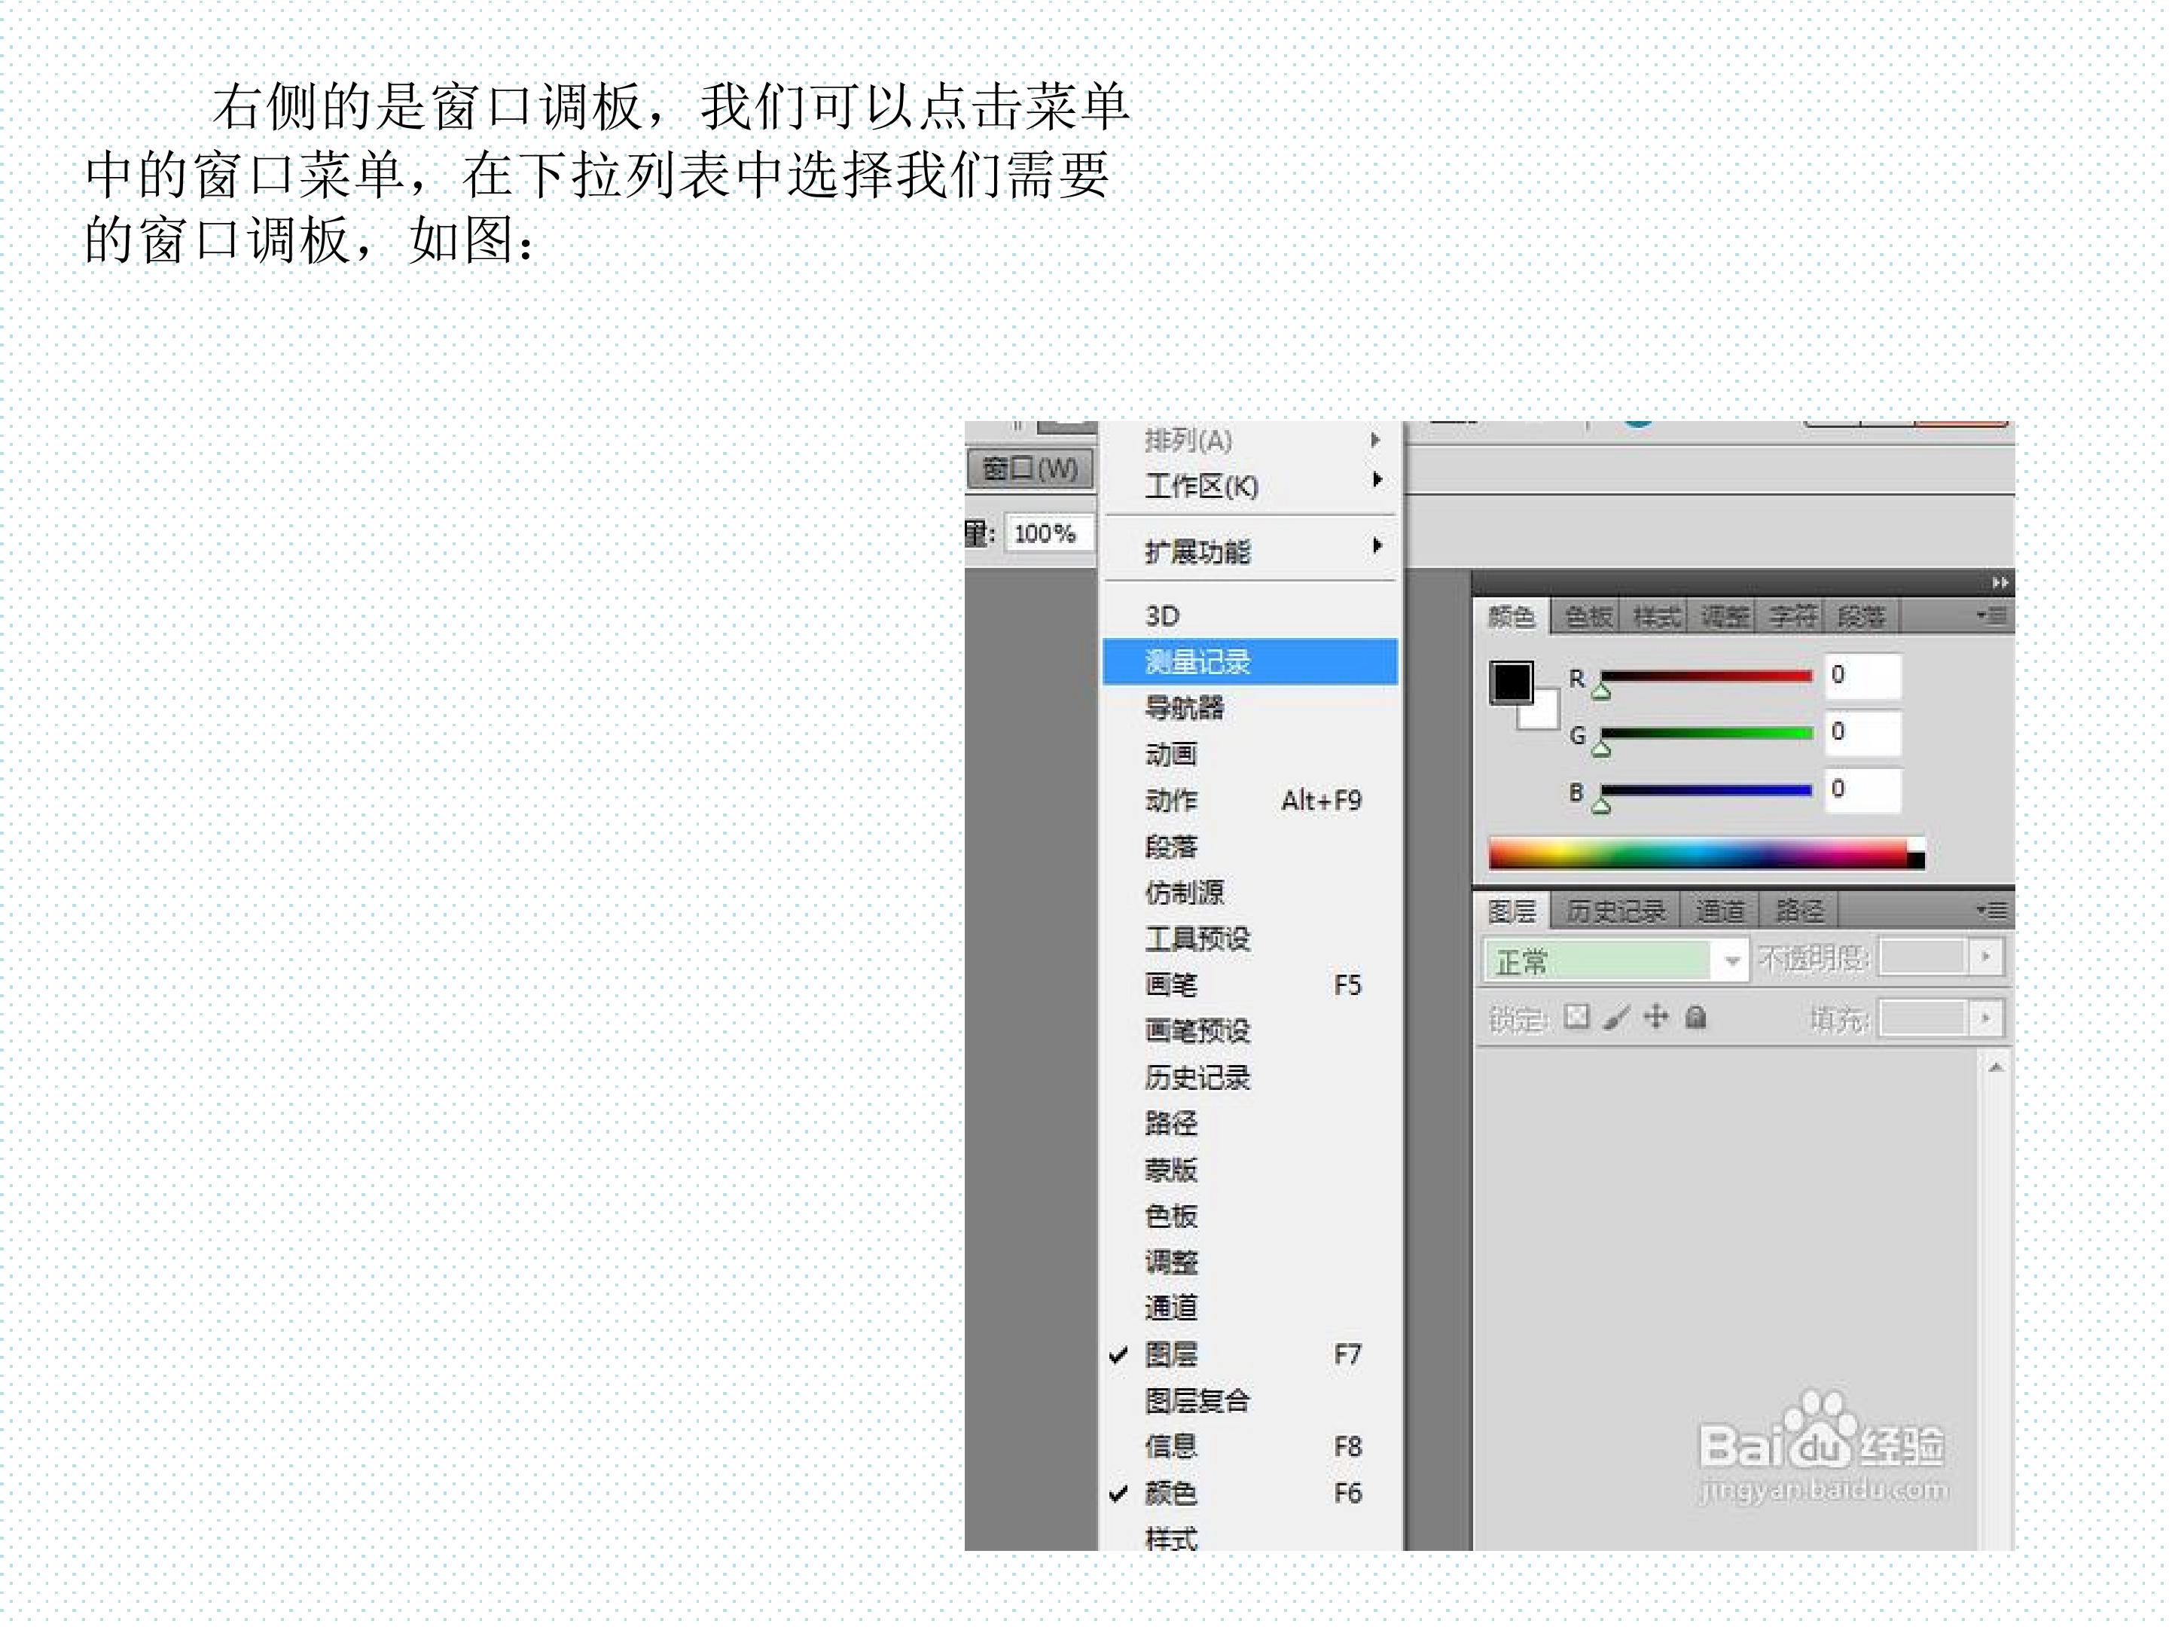Viewport: 2169px width, 1627px height.
Task: Open the Layers panel options menu icon
Action: pyautogui.click(x=1991, y=911)
